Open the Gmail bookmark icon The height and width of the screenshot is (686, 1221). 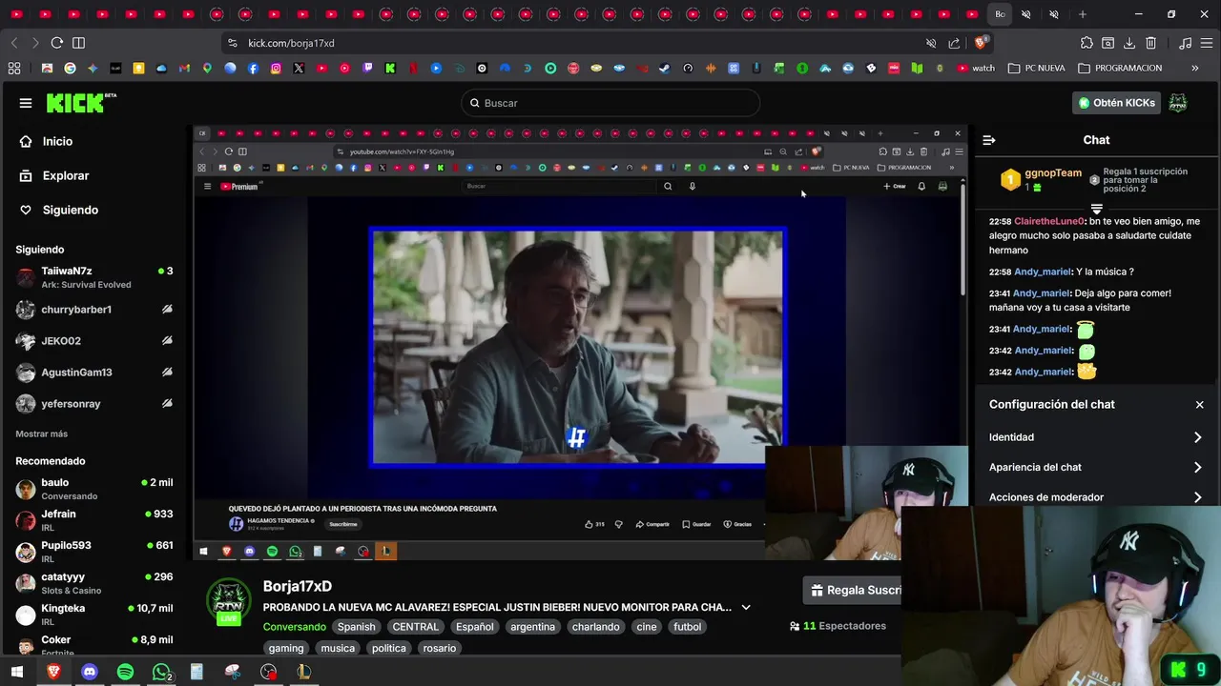[x=184, y=68]
